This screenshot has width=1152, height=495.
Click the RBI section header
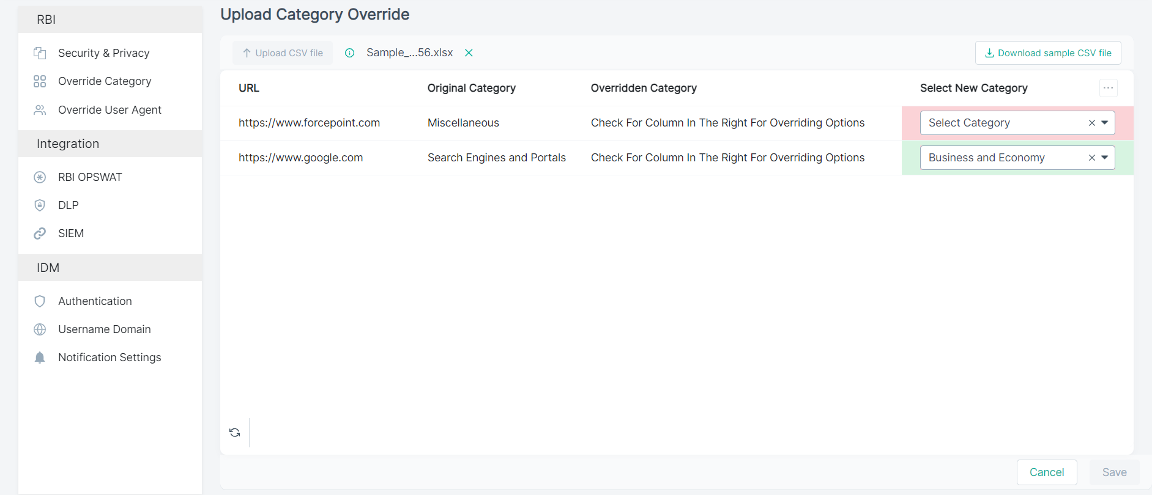(110, 20)
